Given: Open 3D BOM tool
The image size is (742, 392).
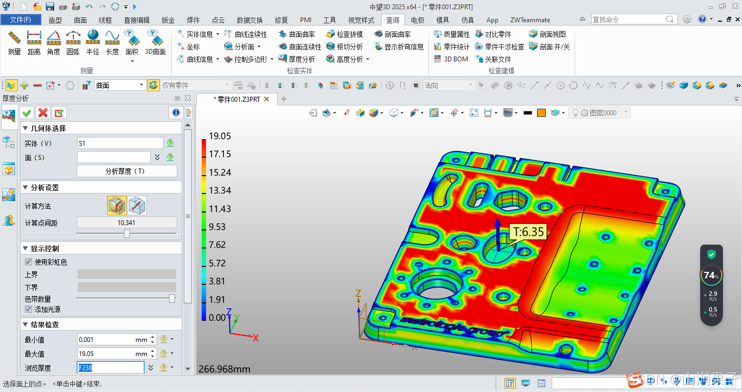Looking at the screenshot, I should click(x=451, y=59).
